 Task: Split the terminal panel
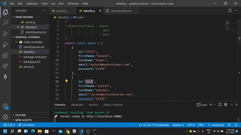(220, 105)
